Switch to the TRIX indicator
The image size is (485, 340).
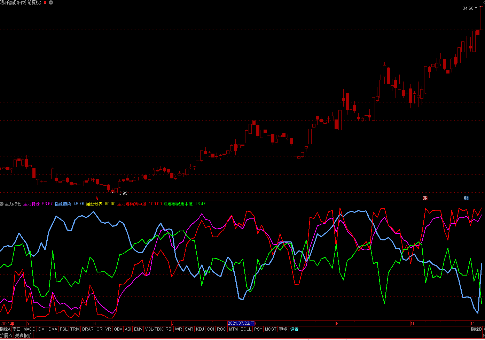click(75, 329)
